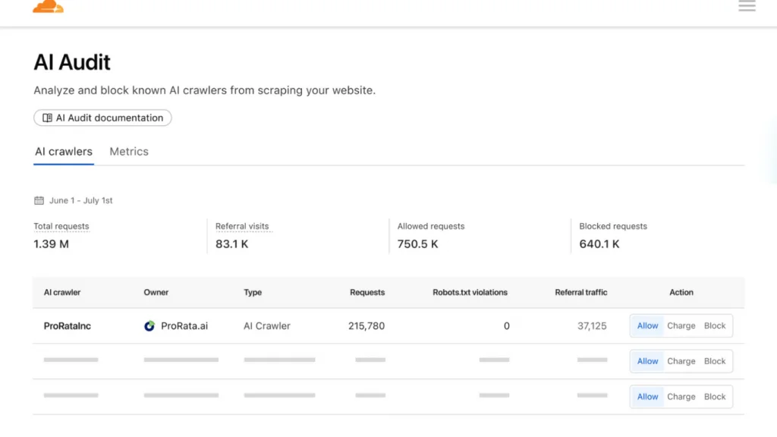Select the AI crawlers tab
Screen dimensions: 777x437
click(63, 151)
